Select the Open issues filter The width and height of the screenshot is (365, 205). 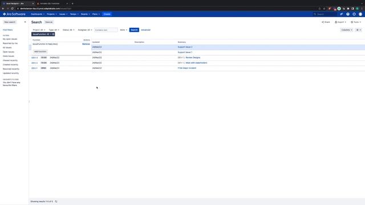click(x=9, y=52)
